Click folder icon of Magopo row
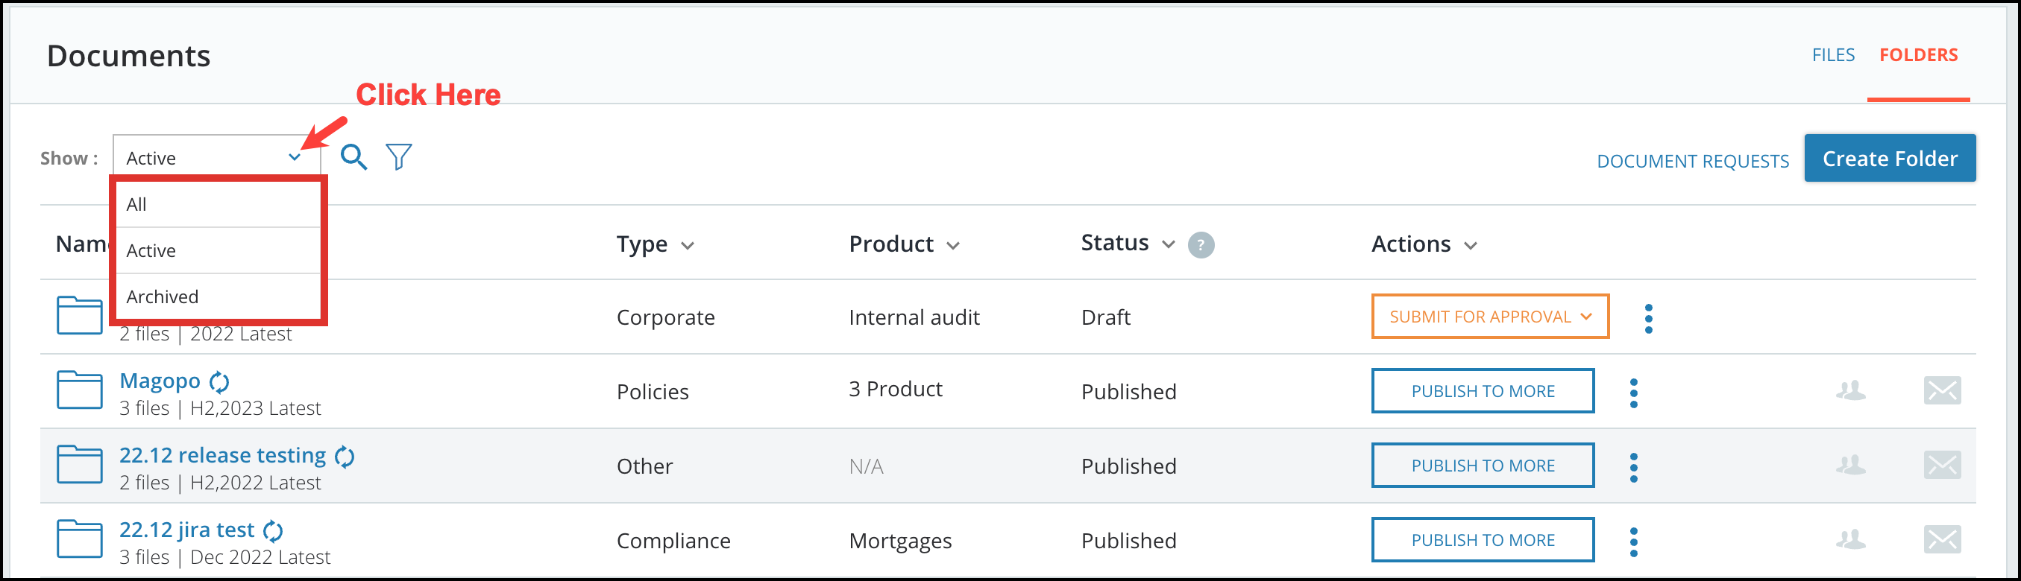The height and width of the screenshot is (581, 2021). [79, 390]
